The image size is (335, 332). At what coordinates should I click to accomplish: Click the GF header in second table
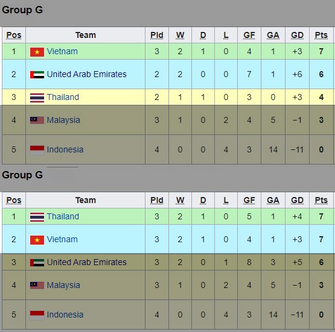click(x=249, y=200)
